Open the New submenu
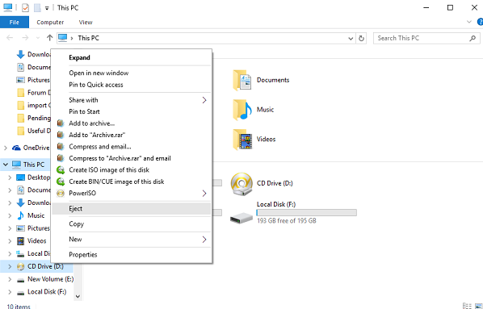 coord(131,239)
